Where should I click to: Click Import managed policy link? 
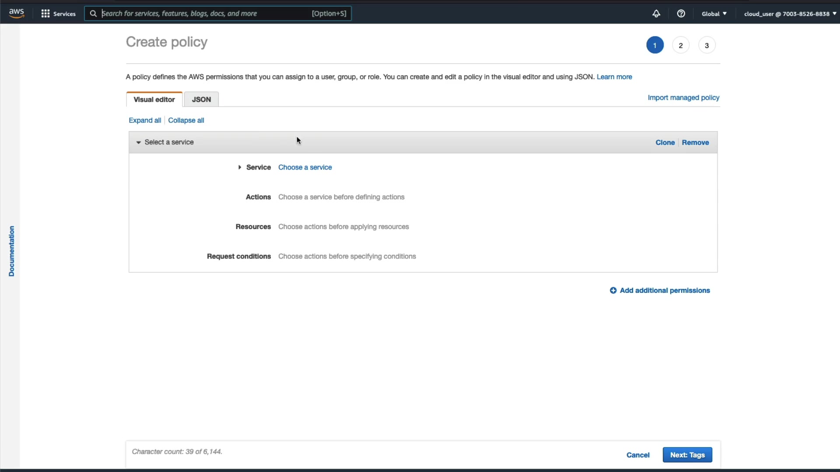[x=683, y=97]
